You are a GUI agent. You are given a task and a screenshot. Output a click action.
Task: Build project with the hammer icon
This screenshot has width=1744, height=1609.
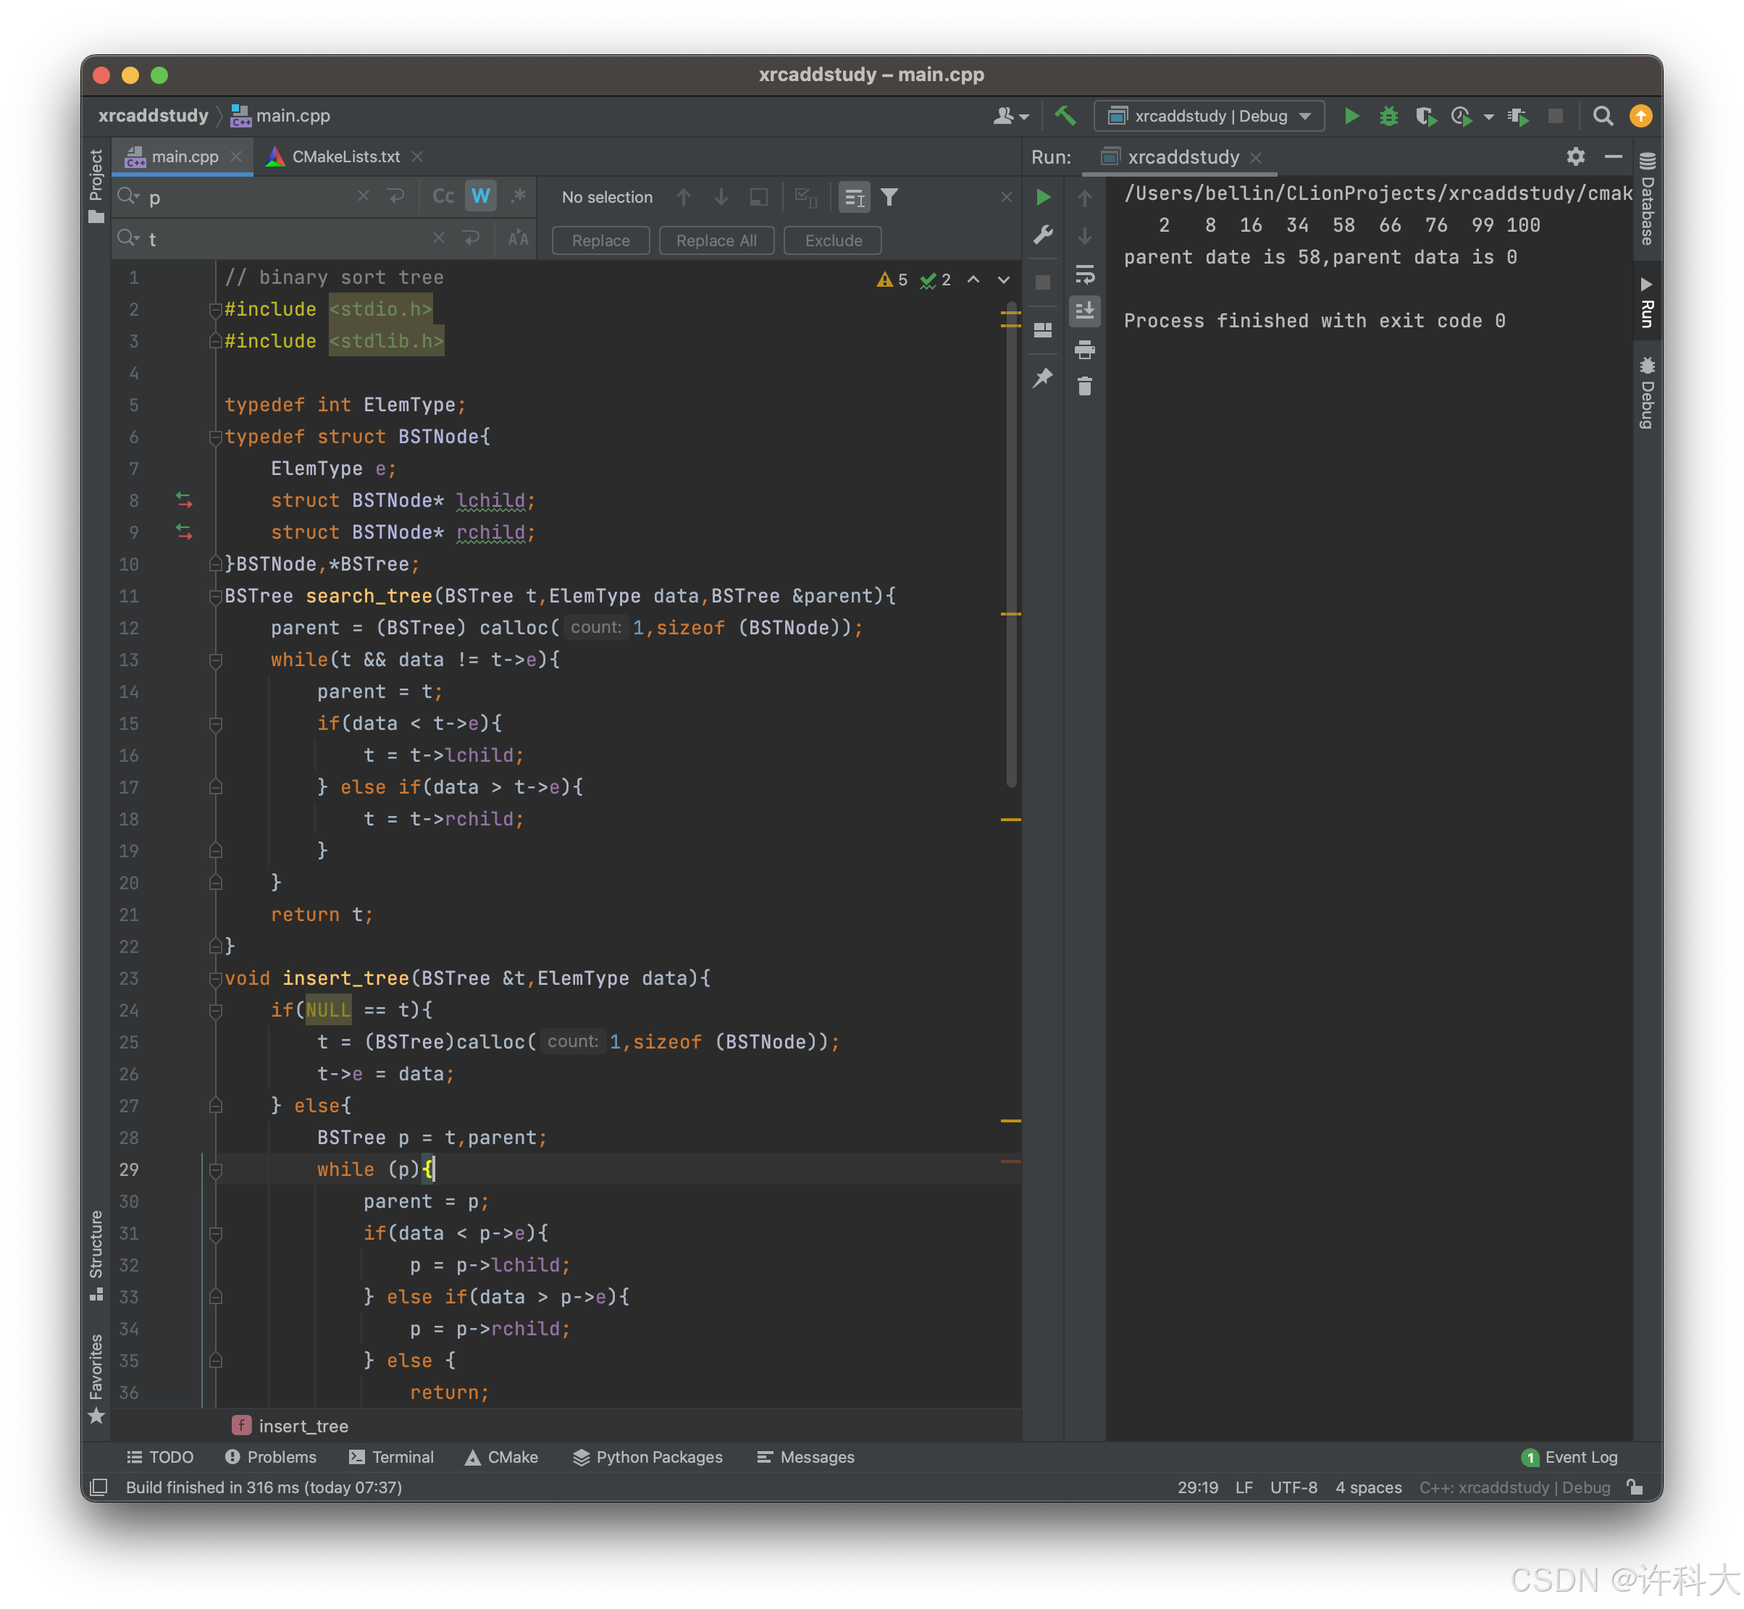point(1064,116)
